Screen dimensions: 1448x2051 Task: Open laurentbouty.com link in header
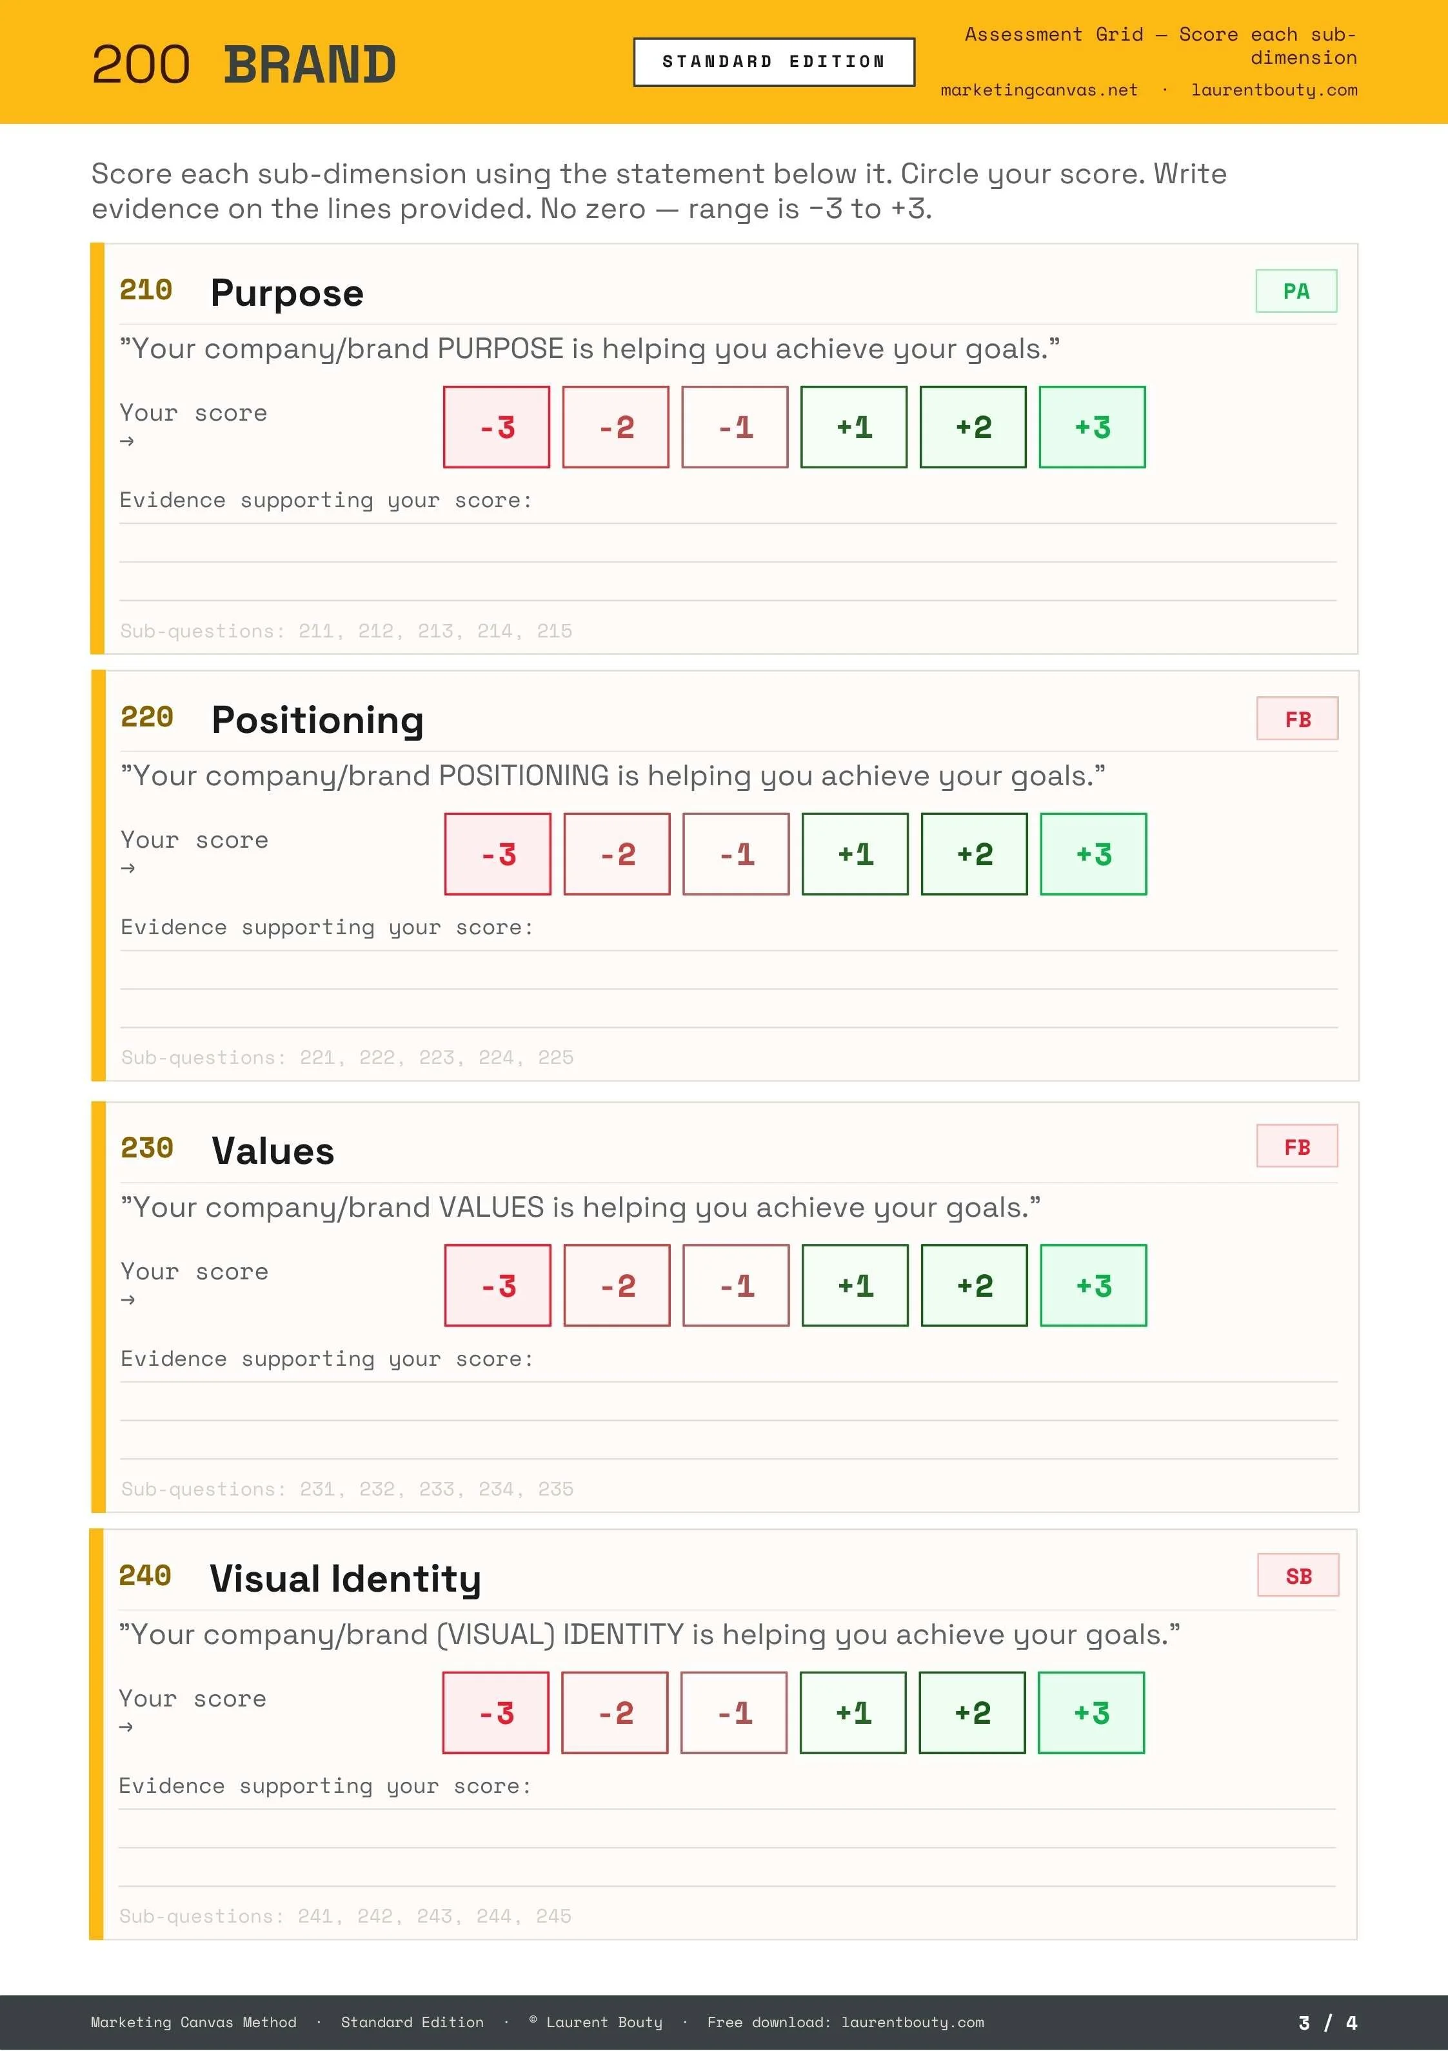1274,90
